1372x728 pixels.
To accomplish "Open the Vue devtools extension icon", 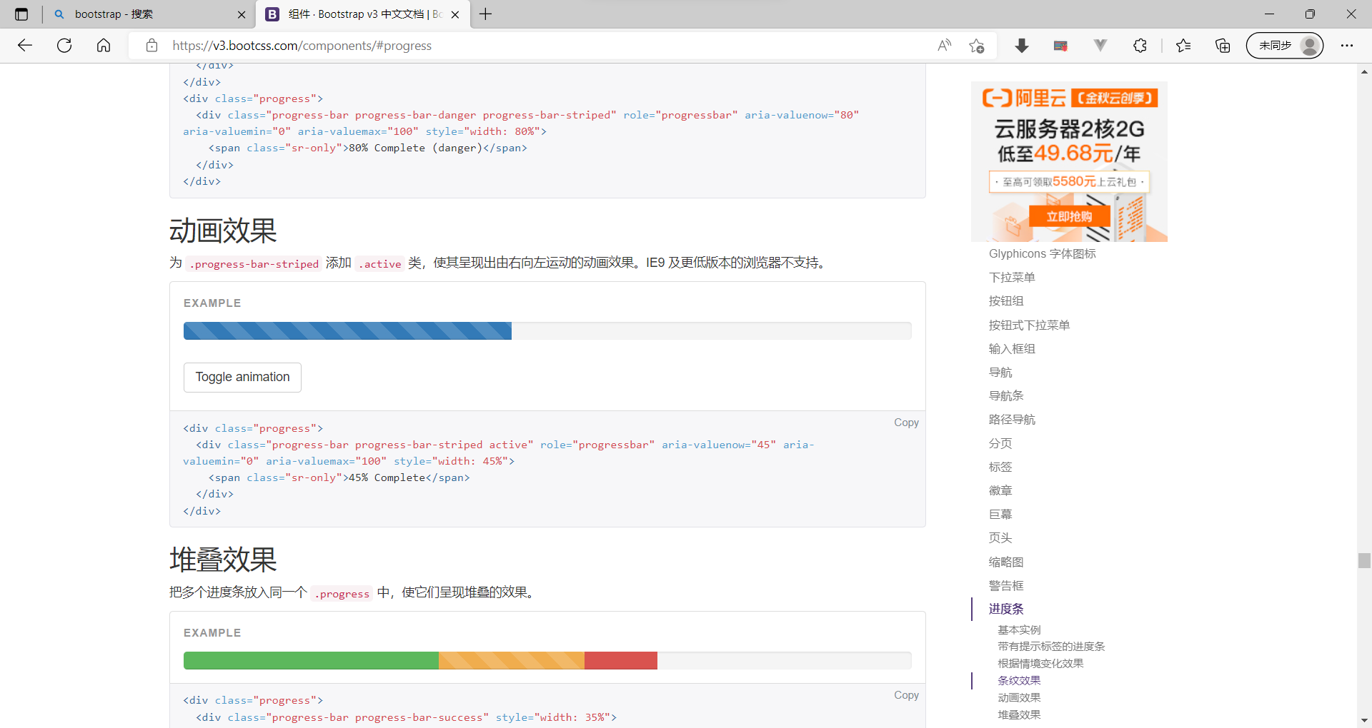I will [1100, 45].
